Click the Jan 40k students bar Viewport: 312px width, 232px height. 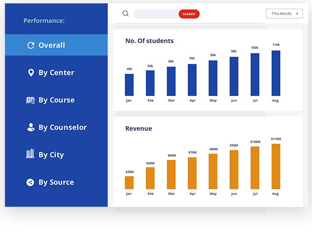[129, 85]
